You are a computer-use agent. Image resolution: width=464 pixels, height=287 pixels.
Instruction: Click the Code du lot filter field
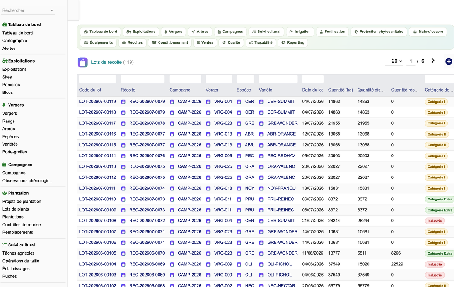(x=98, y=79)
